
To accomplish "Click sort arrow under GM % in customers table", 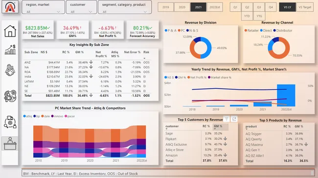I will 215,129.
